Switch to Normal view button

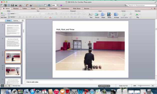[2, 86]
